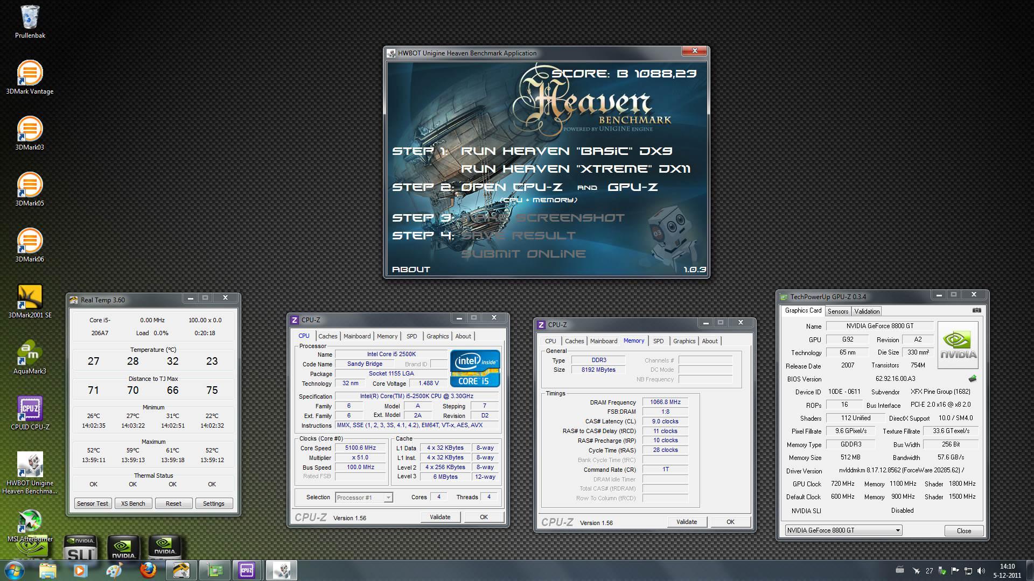Click About in the Heaven benchmark app
This screenshot has height=581, width=1034.
411,270
